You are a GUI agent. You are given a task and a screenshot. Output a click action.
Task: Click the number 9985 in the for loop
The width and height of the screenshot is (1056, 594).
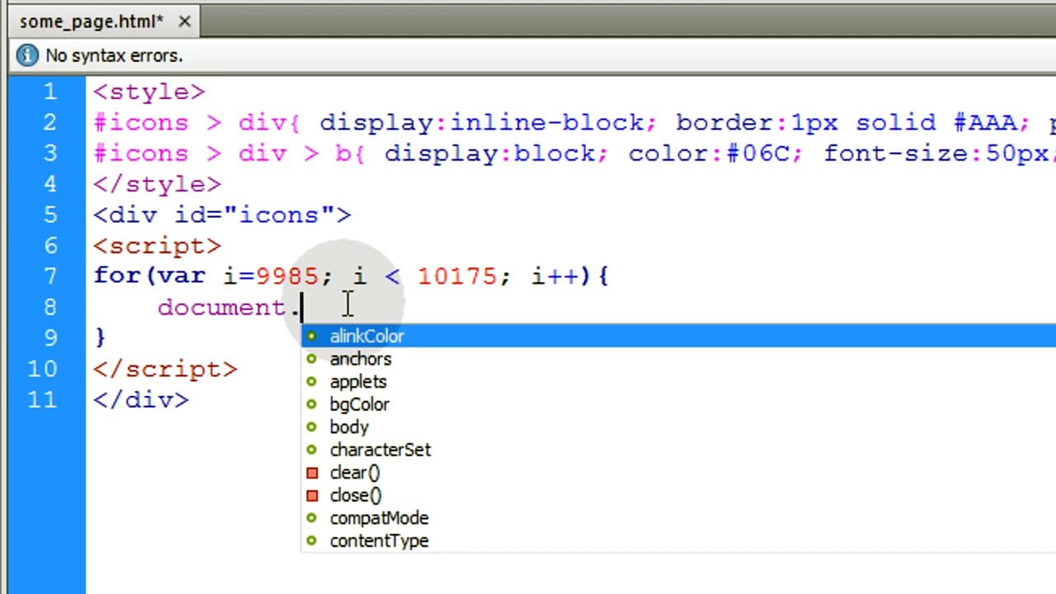[286, 276]
